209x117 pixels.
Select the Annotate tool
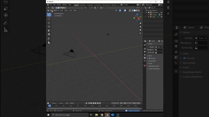click(x=49, y=38)
